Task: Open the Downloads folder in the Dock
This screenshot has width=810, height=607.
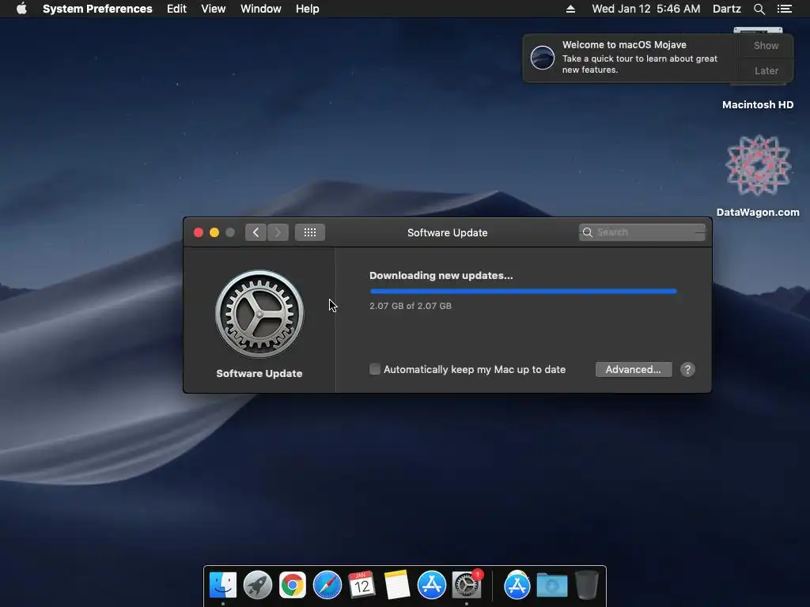Action: pos(551,585)
